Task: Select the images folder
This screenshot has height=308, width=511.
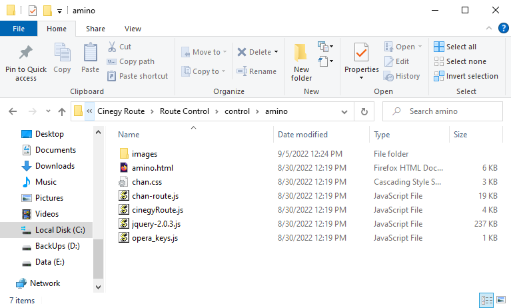Action: click(x=145, y=154)
